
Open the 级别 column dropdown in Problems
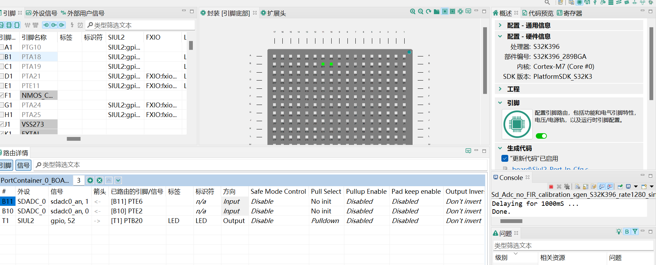click(516, 254)
